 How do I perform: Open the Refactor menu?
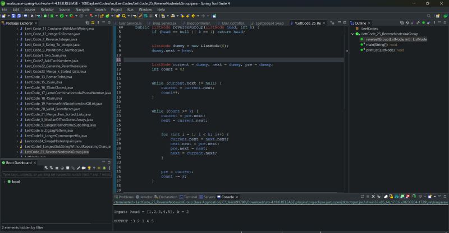[47, 10]
